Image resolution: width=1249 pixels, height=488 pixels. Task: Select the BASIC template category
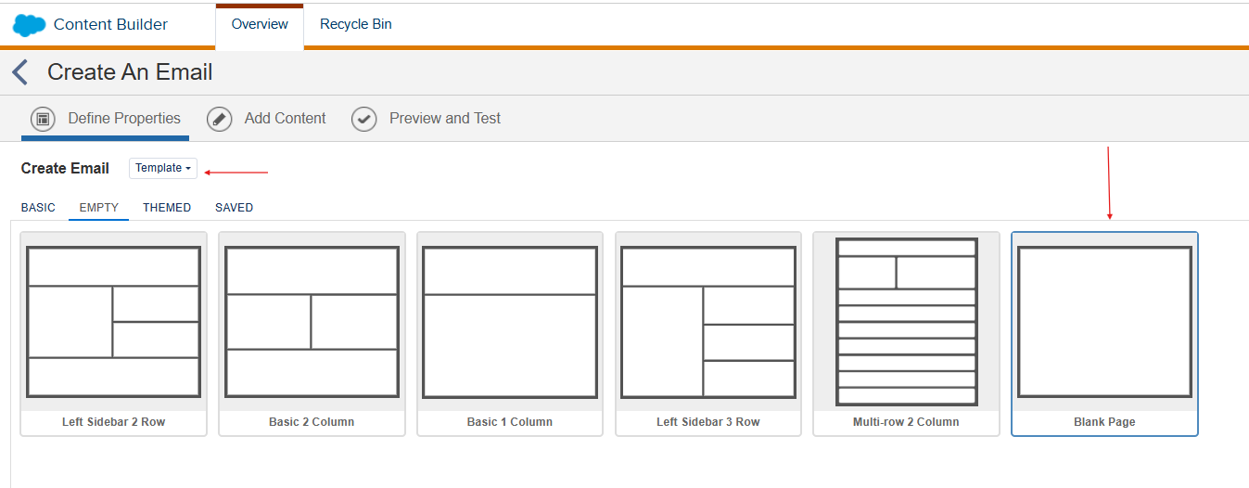(38, 208)
